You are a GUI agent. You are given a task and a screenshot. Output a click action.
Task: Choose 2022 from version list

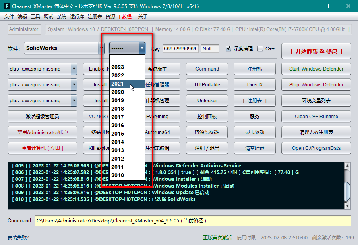point(127,75)
